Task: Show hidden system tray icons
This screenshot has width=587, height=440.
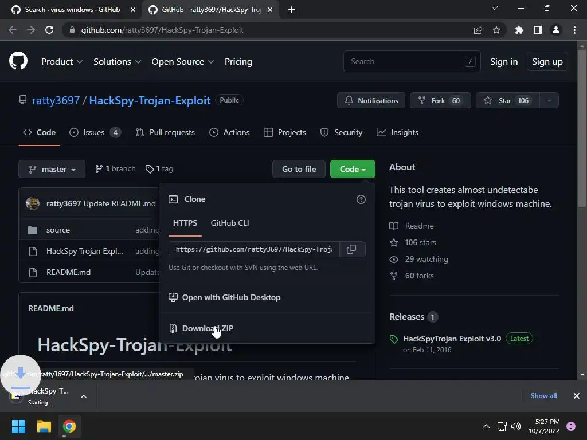Action: point(486,426)
